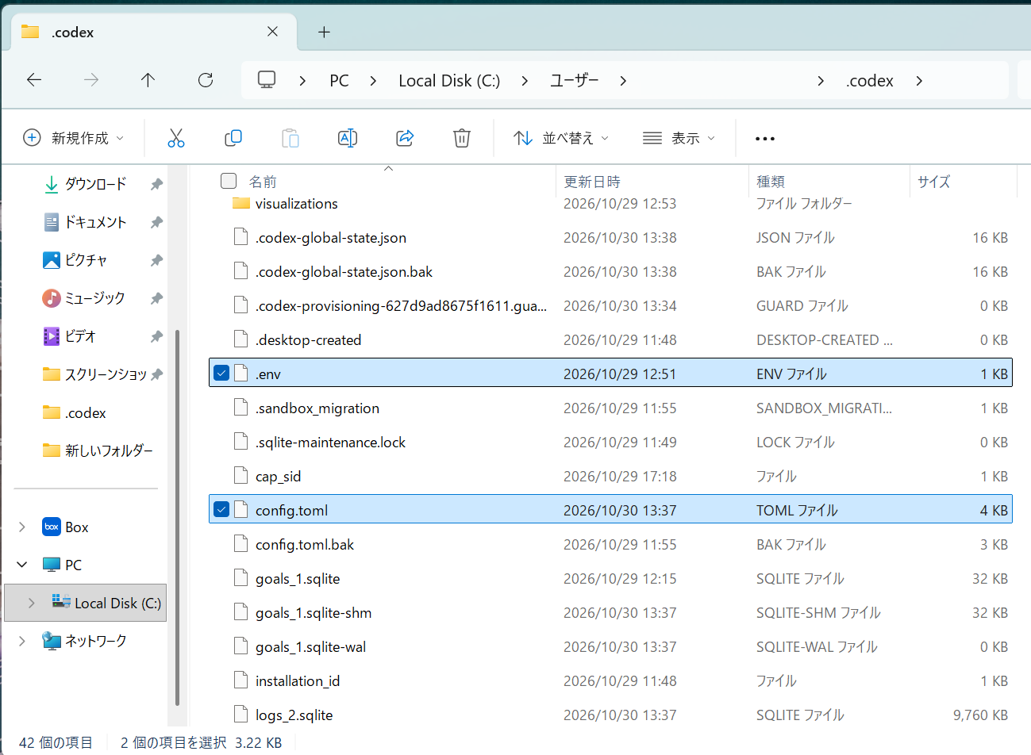Expand the ネットワーク tree node
1031x755 pixels.
click(22, 641)
